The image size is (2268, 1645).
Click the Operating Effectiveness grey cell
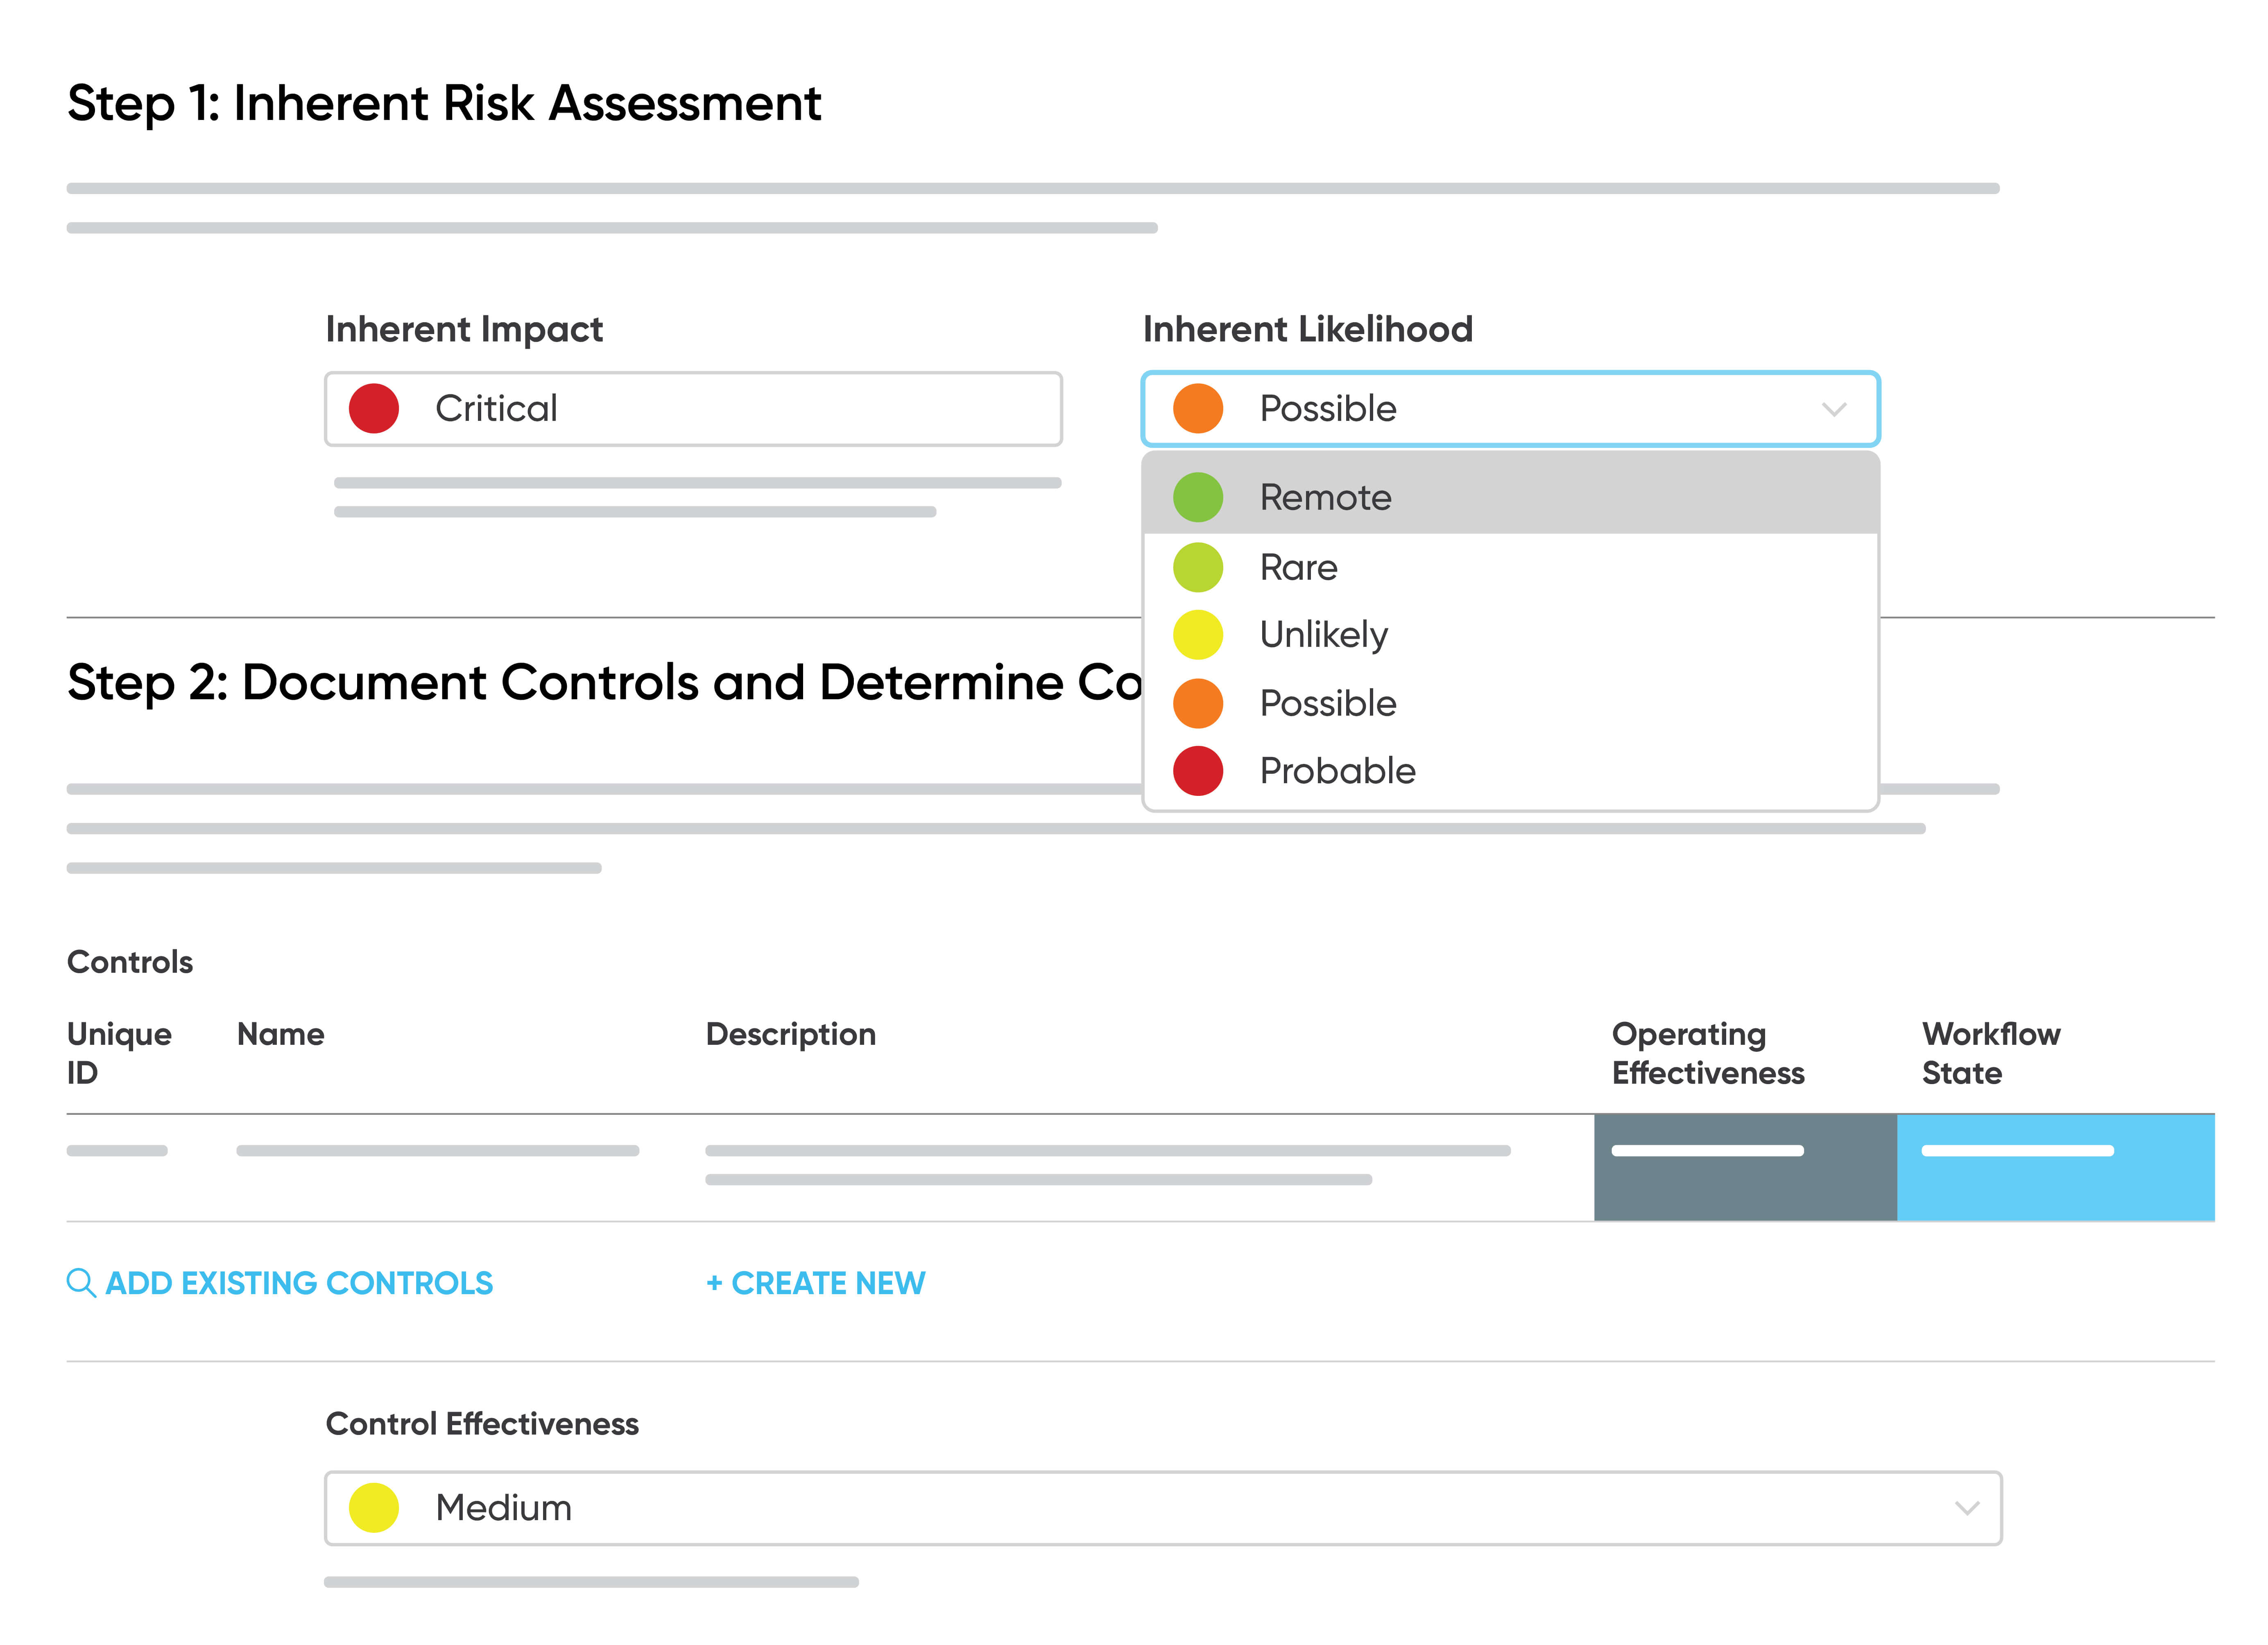[1745, 1167]
